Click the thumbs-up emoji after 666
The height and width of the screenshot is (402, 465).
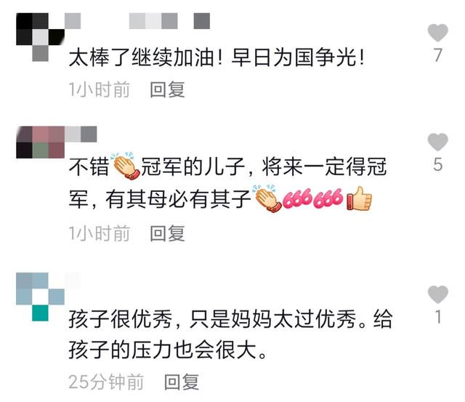pyautogui.click(x=359, y=198)
